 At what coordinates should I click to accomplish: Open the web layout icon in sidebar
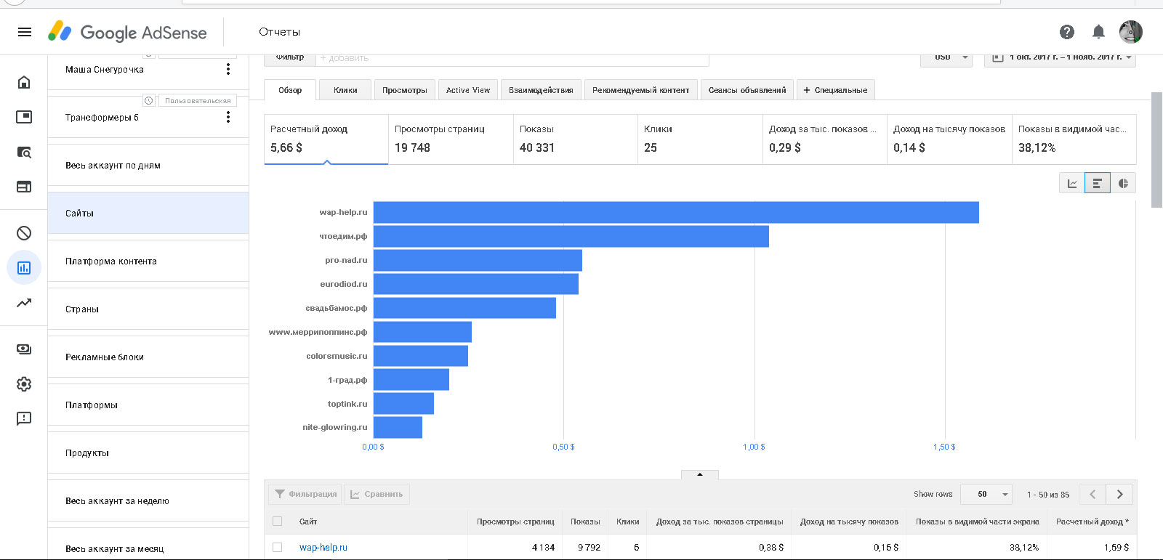pyautogui.click(x=24, y=187)
